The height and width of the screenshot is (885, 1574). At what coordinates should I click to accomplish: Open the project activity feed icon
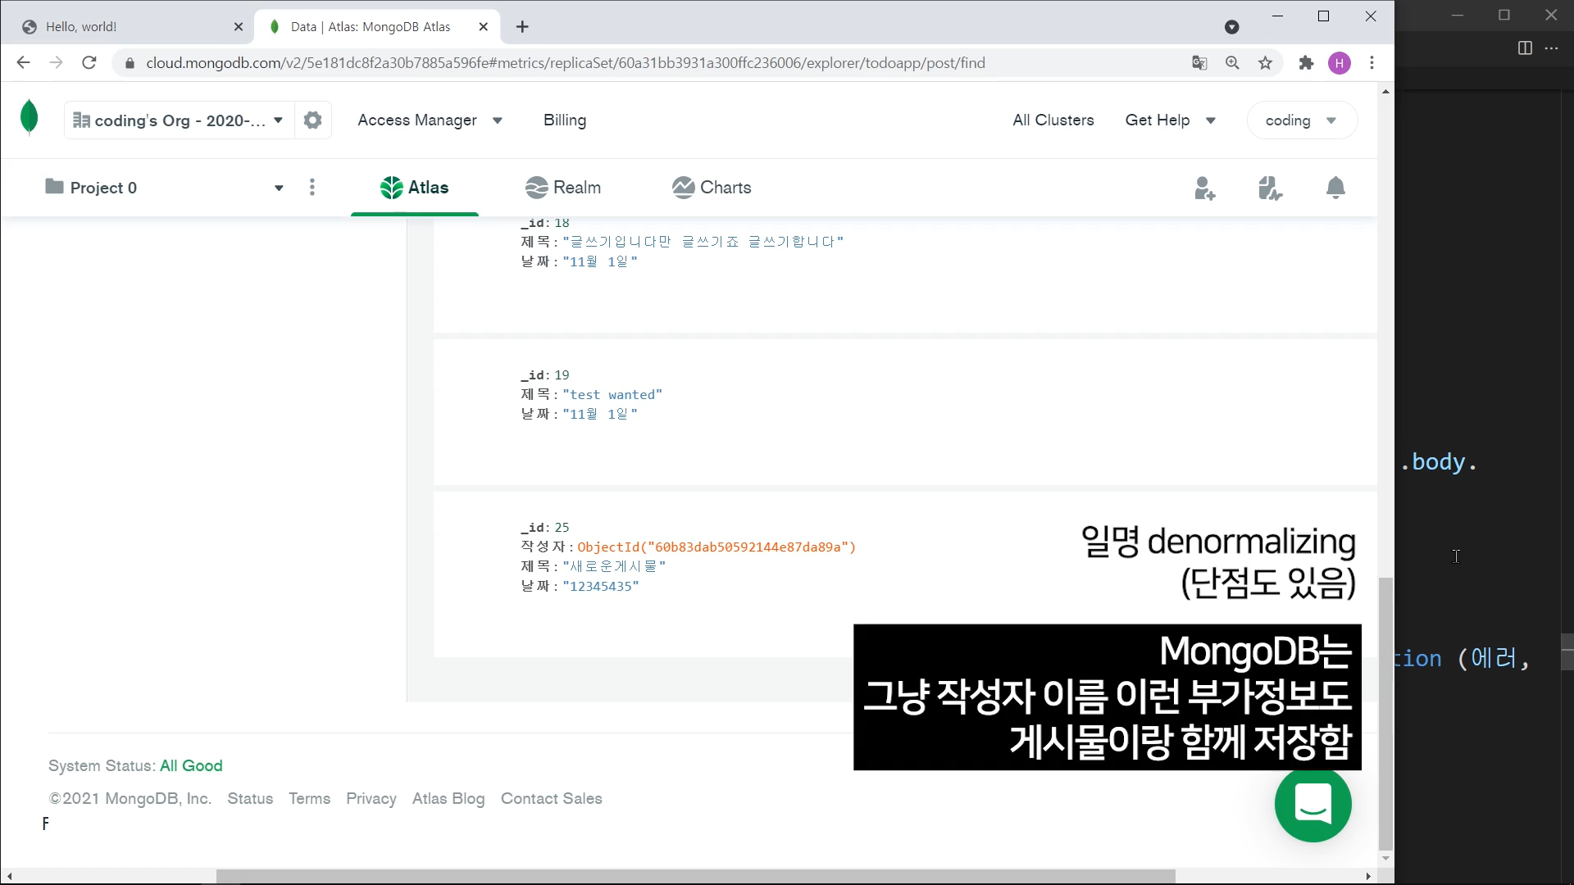pos(1270,188)
